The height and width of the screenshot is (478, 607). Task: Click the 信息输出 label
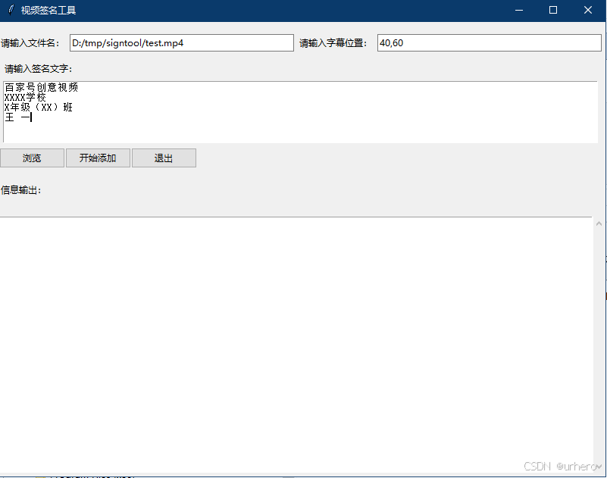point(21,190)
